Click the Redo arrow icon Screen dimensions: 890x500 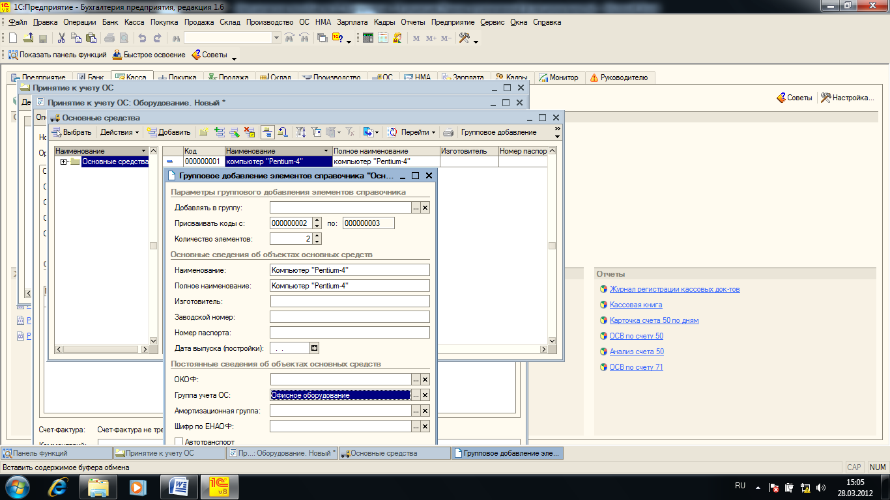point(157,38)
